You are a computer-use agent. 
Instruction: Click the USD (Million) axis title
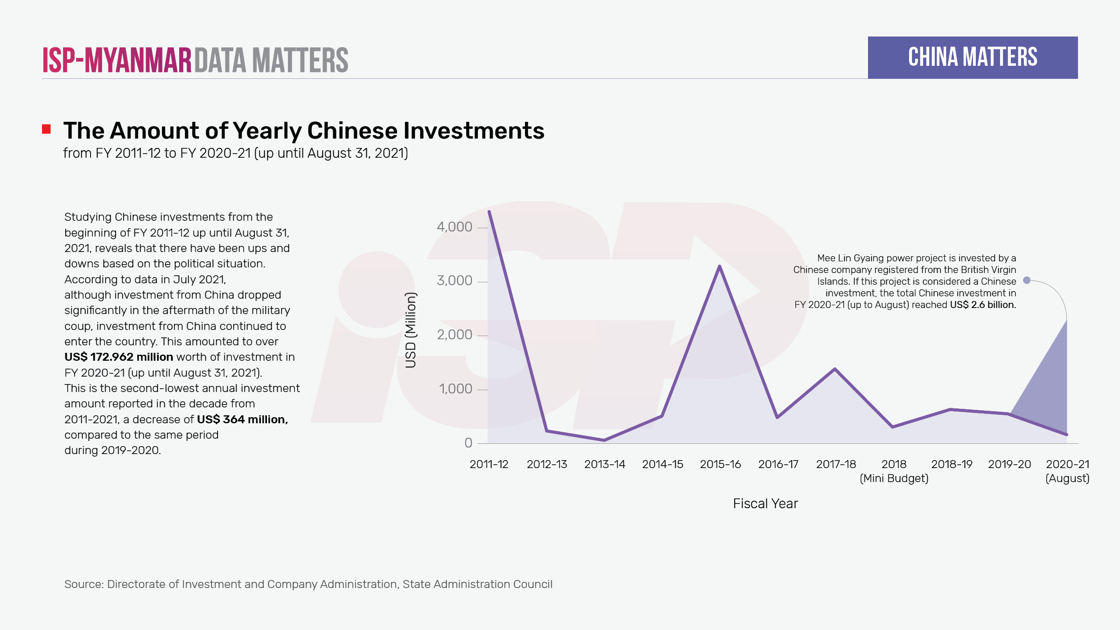(x=411, y=330)
